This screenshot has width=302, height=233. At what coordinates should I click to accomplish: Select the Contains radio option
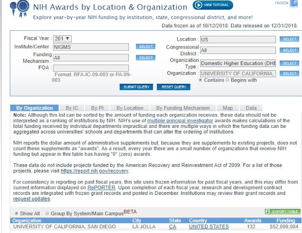[x=200, y=80]
